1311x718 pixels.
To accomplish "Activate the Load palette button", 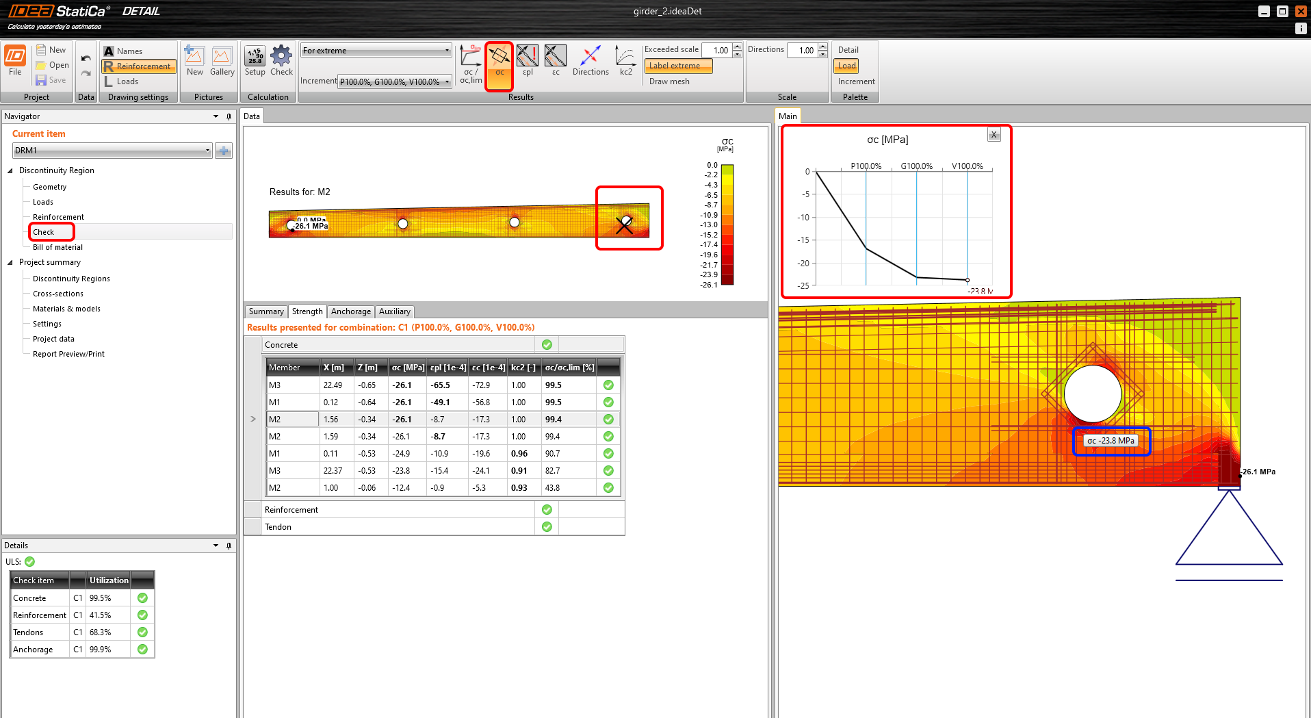I will tap(846, 66).
